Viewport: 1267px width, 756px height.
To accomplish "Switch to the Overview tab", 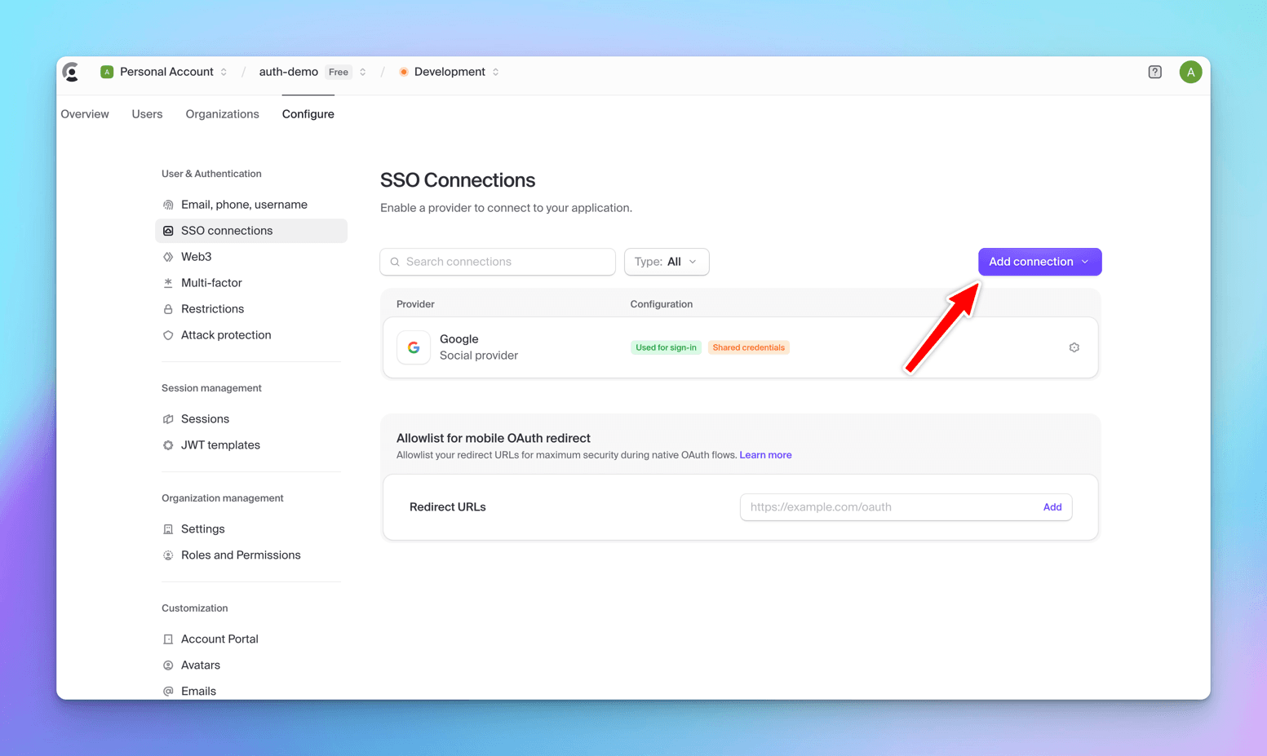I will [85, 114].
